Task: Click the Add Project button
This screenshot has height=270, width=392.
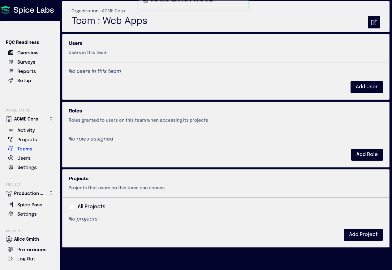Action: (363, 234)
